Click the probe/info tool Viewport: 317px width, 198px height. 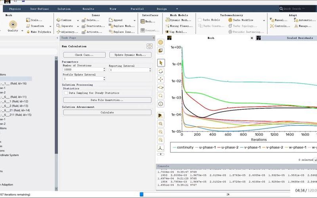(161, 104)
